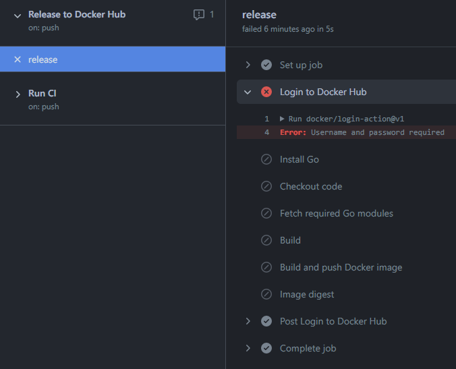Viewport: 456px width, 369px height.
Task: Expand the Run CI workflow
Action: click(18, 94)
